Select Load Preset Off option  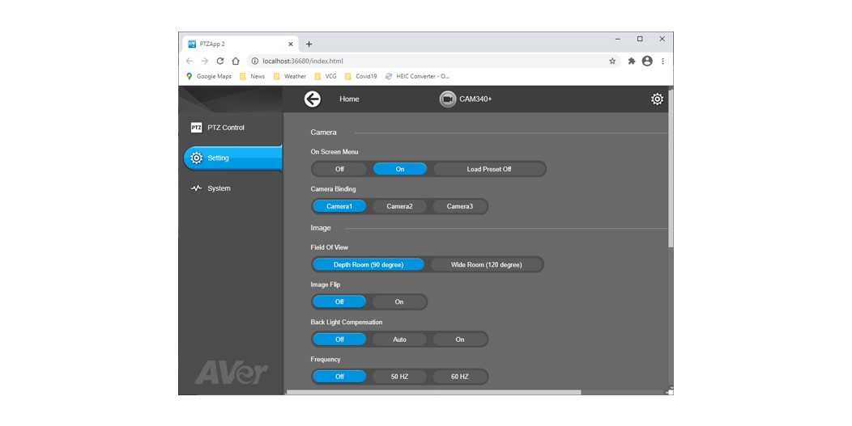coord(489,169)
